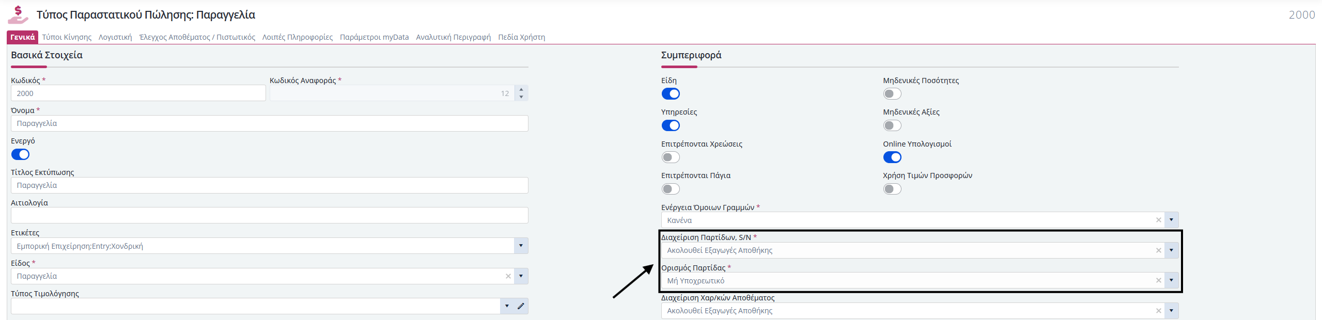Clear the Είδος field with X icon
Viewport: 1322px width, 320px height.
pyautogui.click(x=508, y=276)
